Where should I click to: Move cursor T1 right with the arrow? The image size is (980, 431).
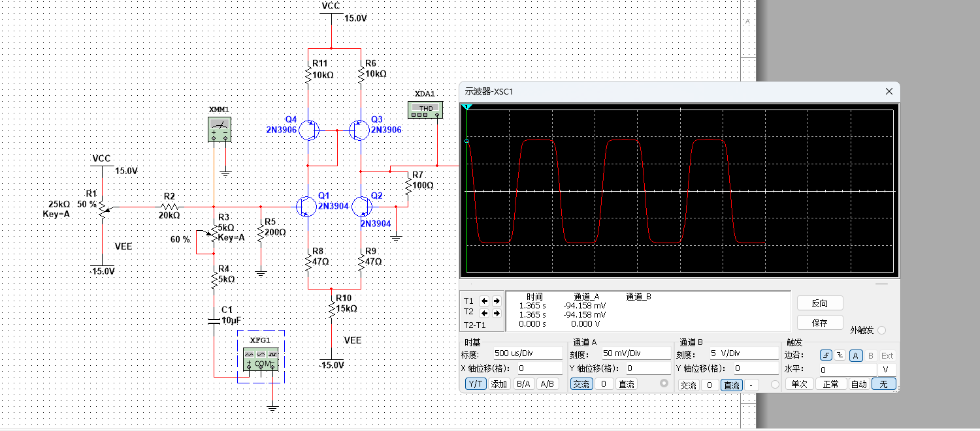pyautogui.click(x=497, y=301)
